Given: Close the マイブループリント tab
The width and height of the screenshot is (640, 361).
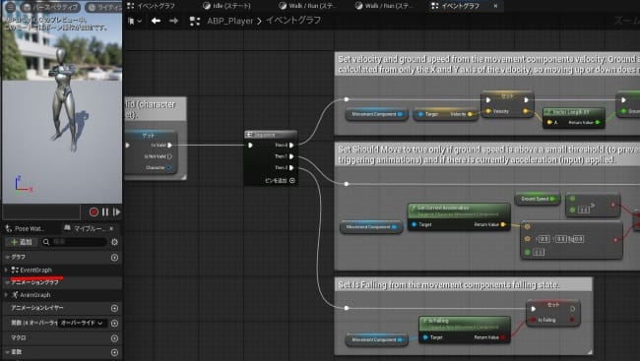Looking at the screenshot, I should 111,229.
